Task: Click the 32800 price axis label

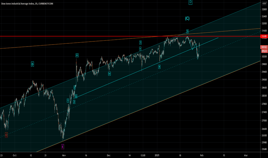Action: click(x=264, y=9)
